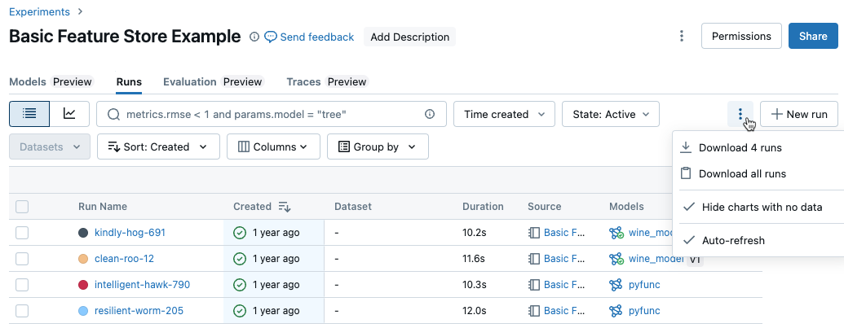Click the search filter help icon
Viewport: 844px width, 328px height.
430,115
